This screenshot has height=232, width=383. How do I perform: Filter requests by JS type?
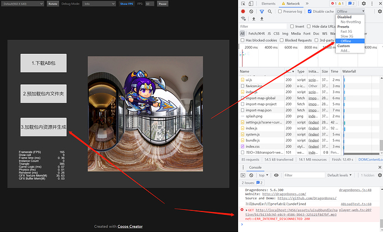[269, 33]
